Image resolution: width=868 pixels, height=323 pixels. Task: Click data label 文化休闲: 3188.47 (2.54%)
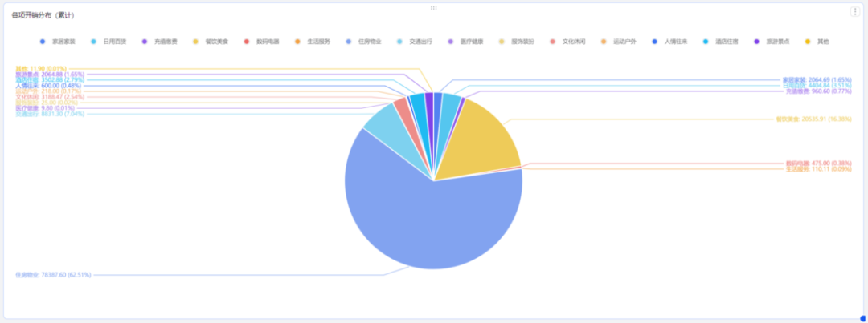pos(50,97)
